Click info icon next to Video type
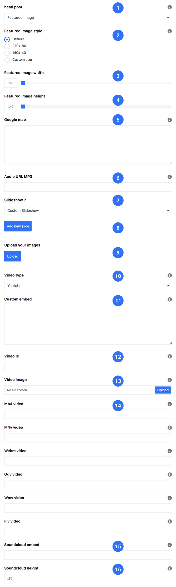 pyautogui.click(x=170, y=275)
